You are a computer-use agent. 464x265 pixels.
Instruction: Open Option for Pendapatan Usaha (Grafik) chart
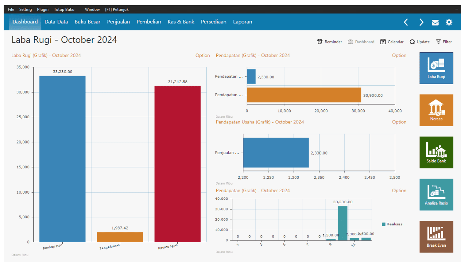tap(399, 122)
